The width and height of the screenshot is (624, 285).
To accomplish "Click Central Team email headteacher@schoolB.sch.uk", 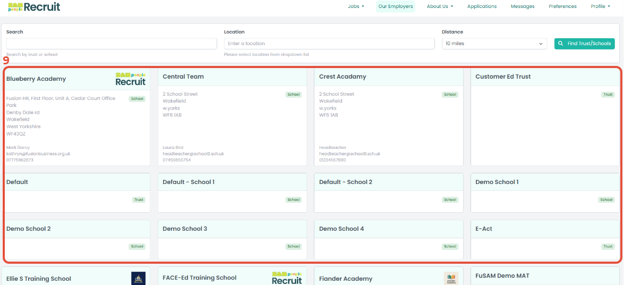I will pos(193,154).
